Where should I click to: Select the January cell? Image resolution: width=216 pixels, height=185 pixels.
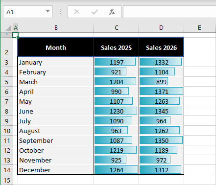(56, 62)
